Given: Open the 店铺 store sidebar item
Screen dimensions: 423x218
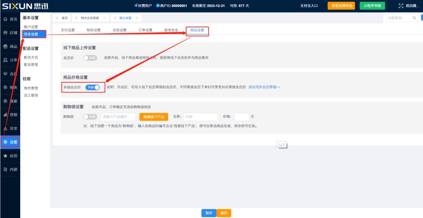Looking at the screenshot, I should [10, 33].
